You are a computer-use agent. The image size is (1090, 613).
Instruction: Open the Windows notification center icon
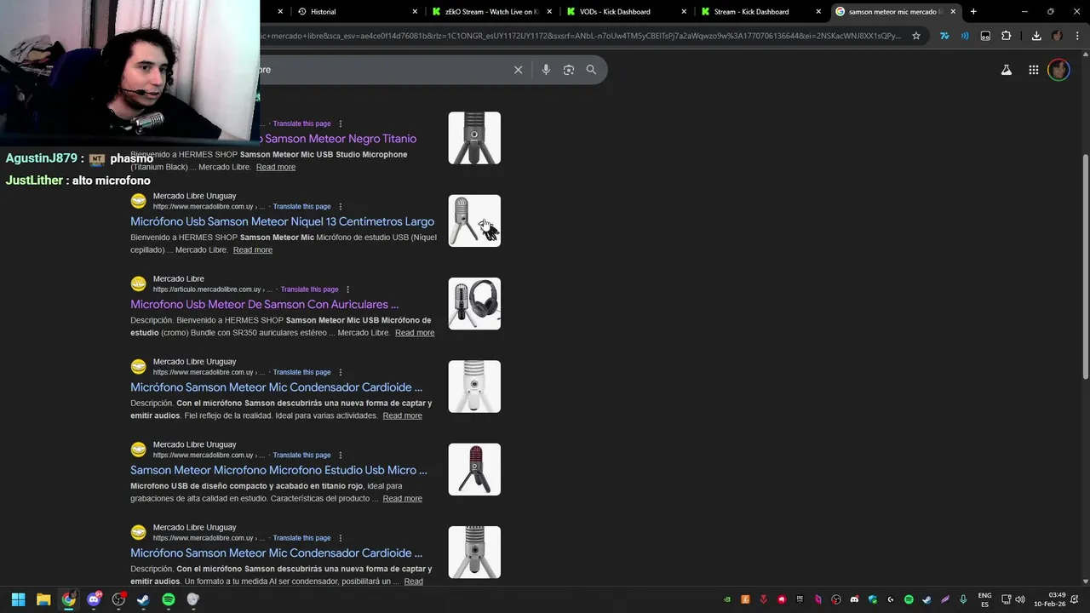[x=1076, y=599]
